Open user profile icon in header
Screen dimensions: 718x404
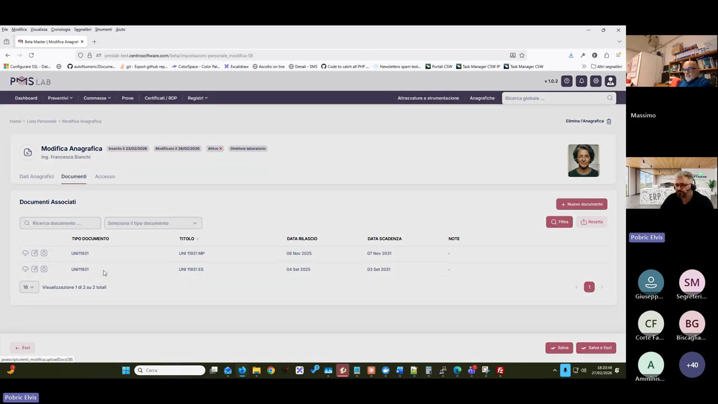pos(610,81)
